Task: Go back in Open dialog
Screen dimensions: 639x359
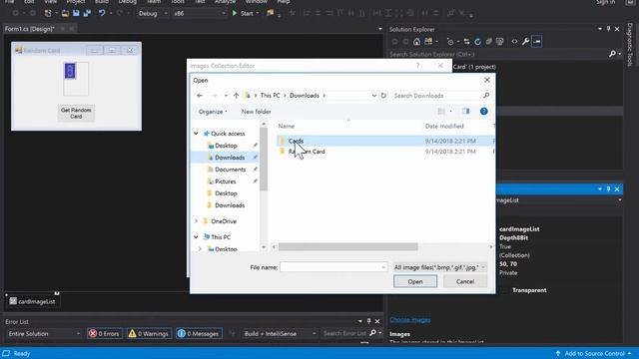Action: tap(200, 96)
